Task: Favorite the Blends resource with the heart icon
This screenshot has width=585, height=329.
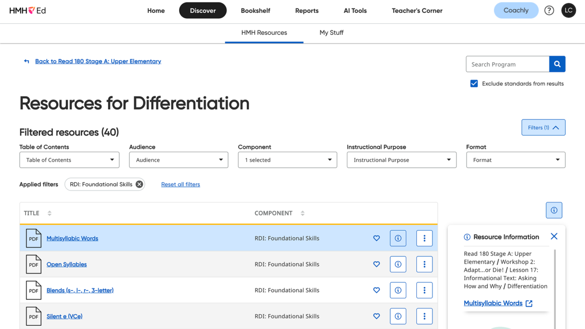Action: pos(377,290)
